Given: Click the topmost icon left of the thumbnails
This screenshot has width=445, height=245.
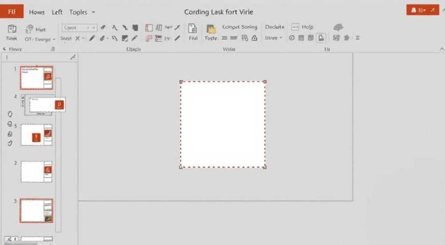Looking at the screenshot, I should [x=10, y=114].
